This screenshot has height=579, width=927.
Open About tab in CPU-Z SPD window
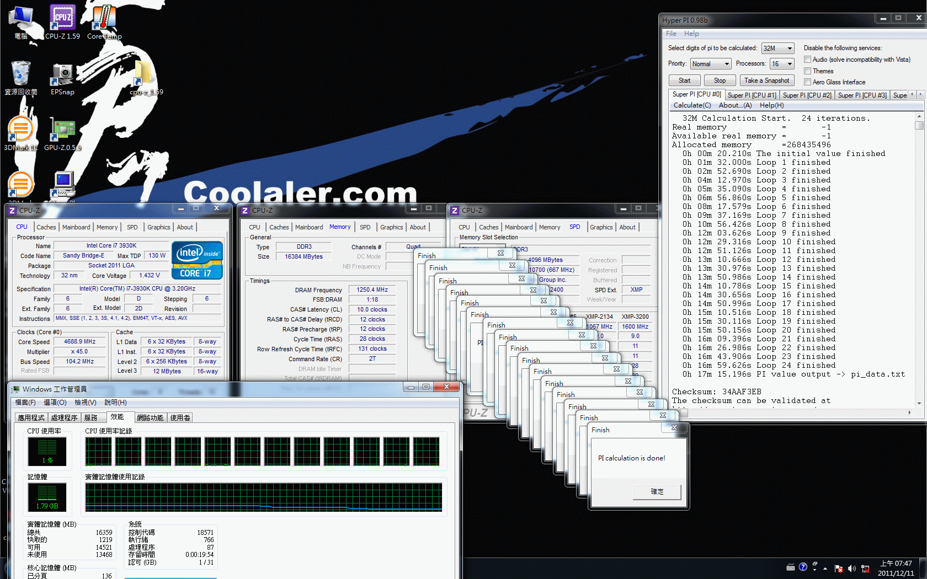tap(627, 227)
